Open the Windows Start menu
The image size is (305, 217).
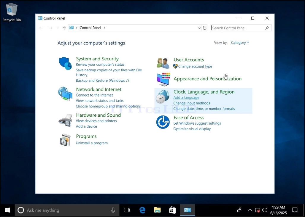pyautogui.click(x=7, y=210)
